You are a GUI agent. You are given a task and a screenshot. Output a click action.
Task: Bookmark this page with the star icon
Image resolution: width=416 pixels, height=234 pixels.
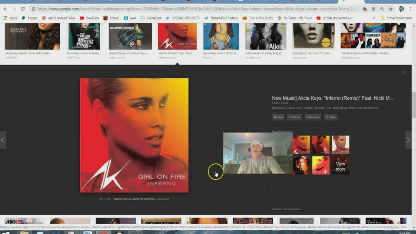(390, 9)
